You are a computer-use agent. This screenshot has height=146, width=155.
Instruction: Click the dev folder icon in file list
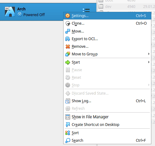tap(101, 6)
